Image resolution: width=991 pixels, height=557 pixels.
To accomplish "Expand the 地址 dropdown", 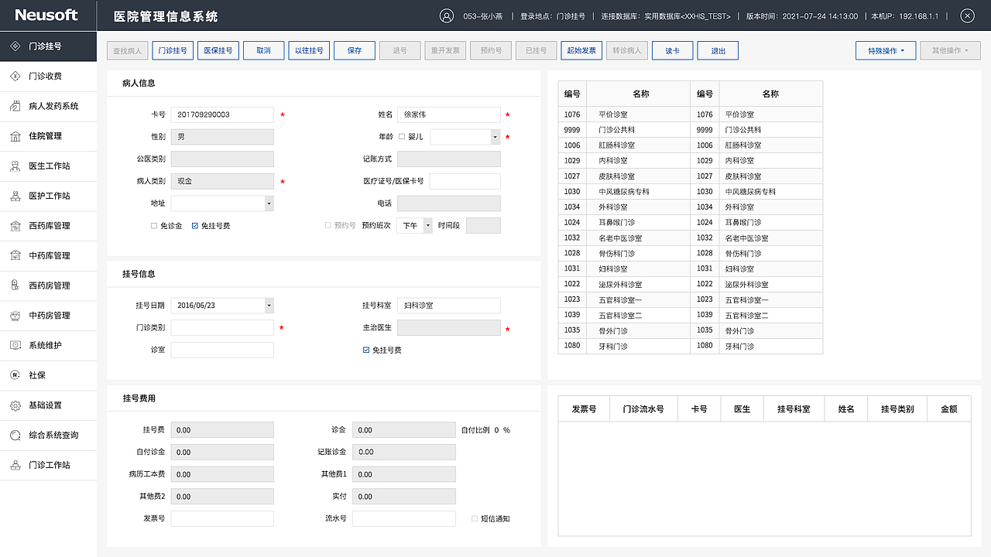I will pyautogui.click(x=269, y=203).
